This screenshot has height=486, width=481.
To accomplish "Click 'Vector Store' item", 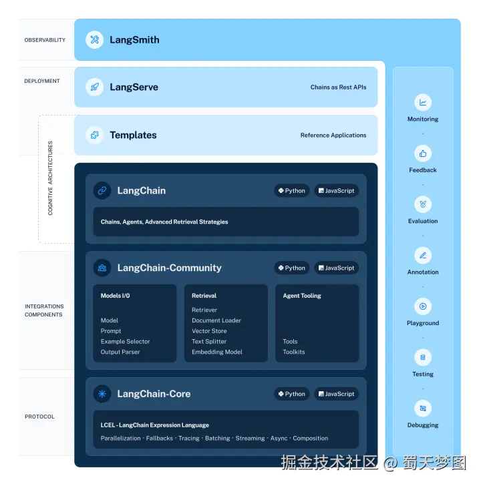I will [209, 330].
